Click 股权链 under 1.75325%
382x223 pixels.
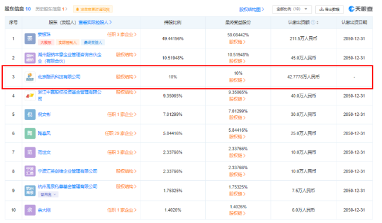tap(238, 194)
